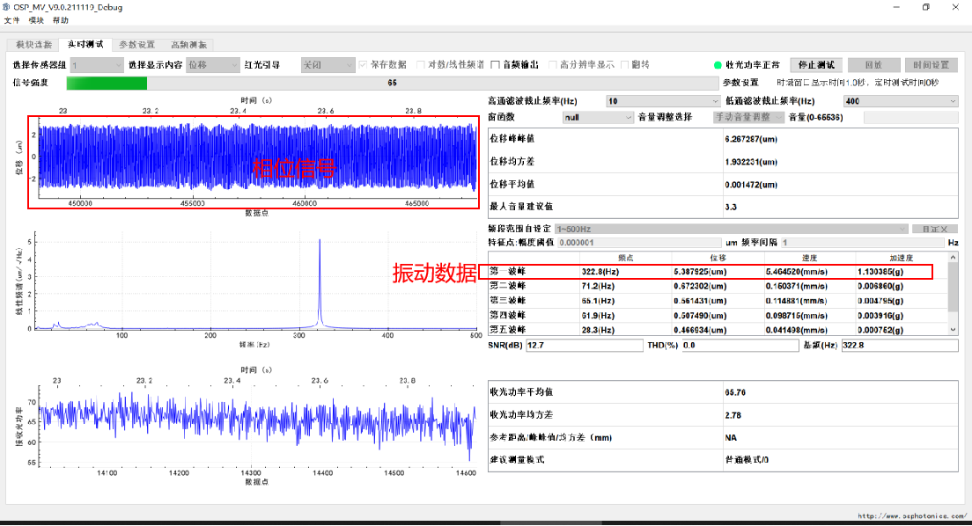Toggle the 保存数据 checkbox
Viewport: 972px width, 526px height.
coord(364,65)
